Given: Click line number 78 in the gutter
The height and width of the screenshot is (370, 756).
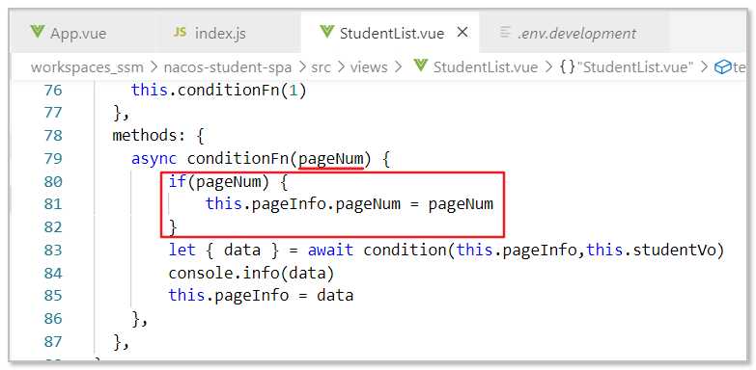Looking at the screenshot, I should tap(53, 136).
